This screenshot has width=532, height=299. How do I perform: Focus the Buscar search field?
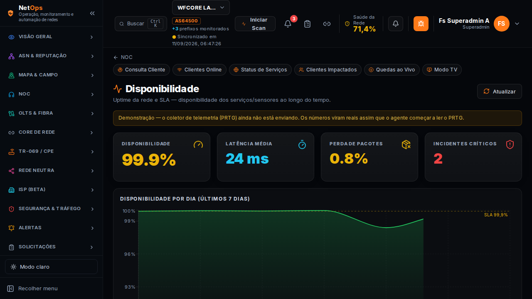(141, 24)
